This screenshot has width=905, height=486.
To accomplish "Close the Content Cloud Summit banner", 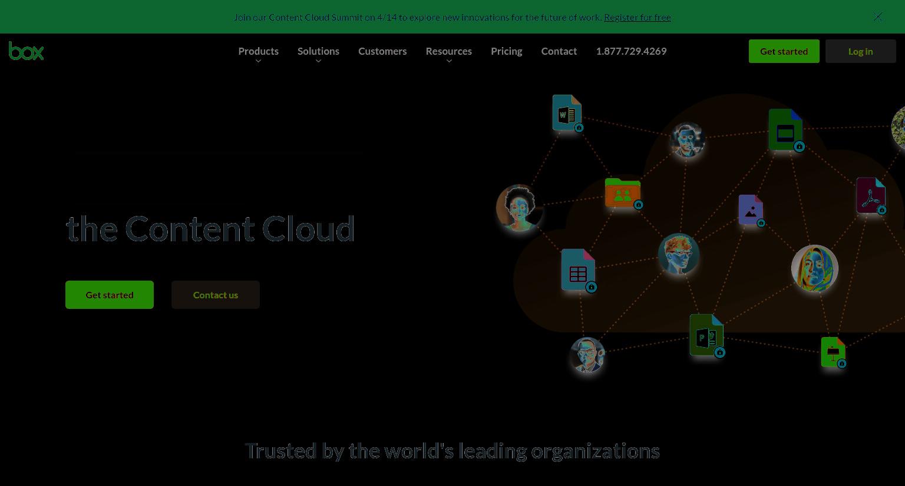I will coord(878,16).
